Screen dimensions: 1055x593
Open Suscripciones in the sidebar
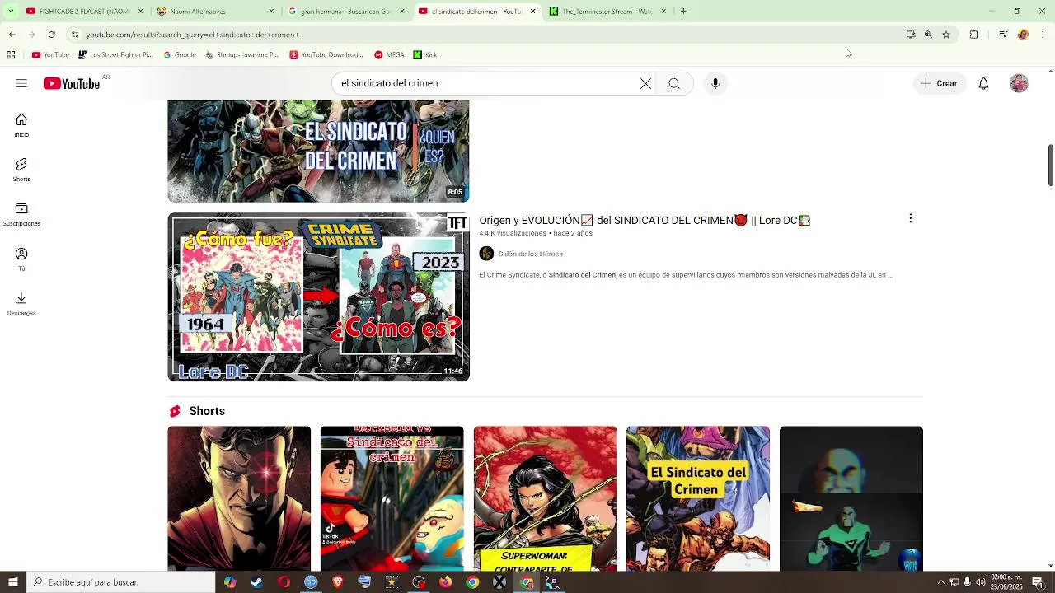coord(21,215)
